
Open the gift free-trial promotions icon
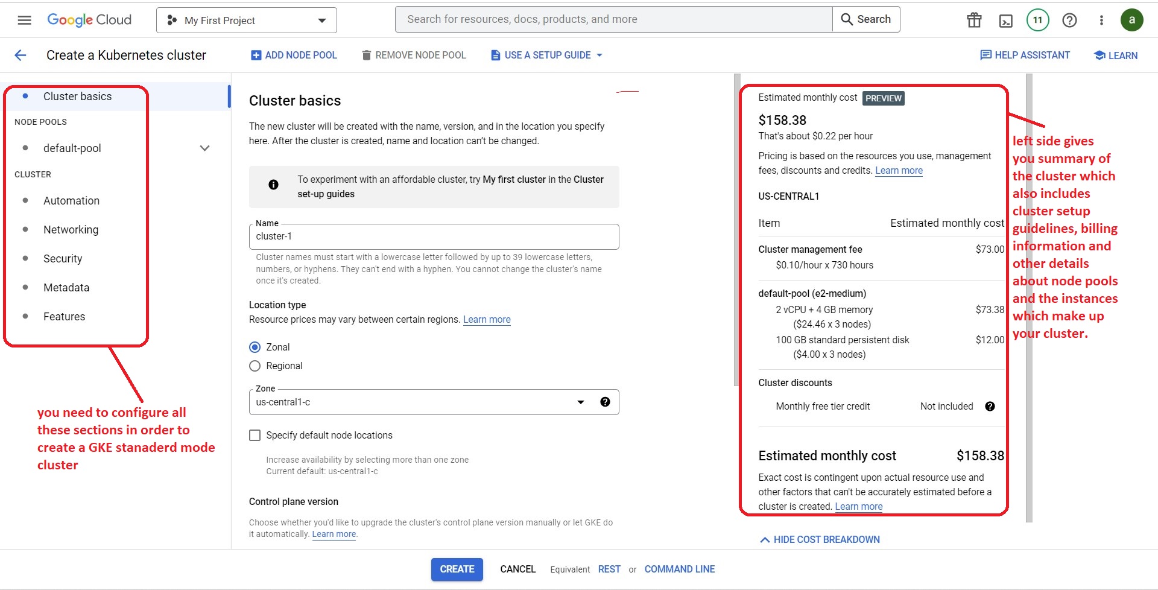click(x=973, y=20)
